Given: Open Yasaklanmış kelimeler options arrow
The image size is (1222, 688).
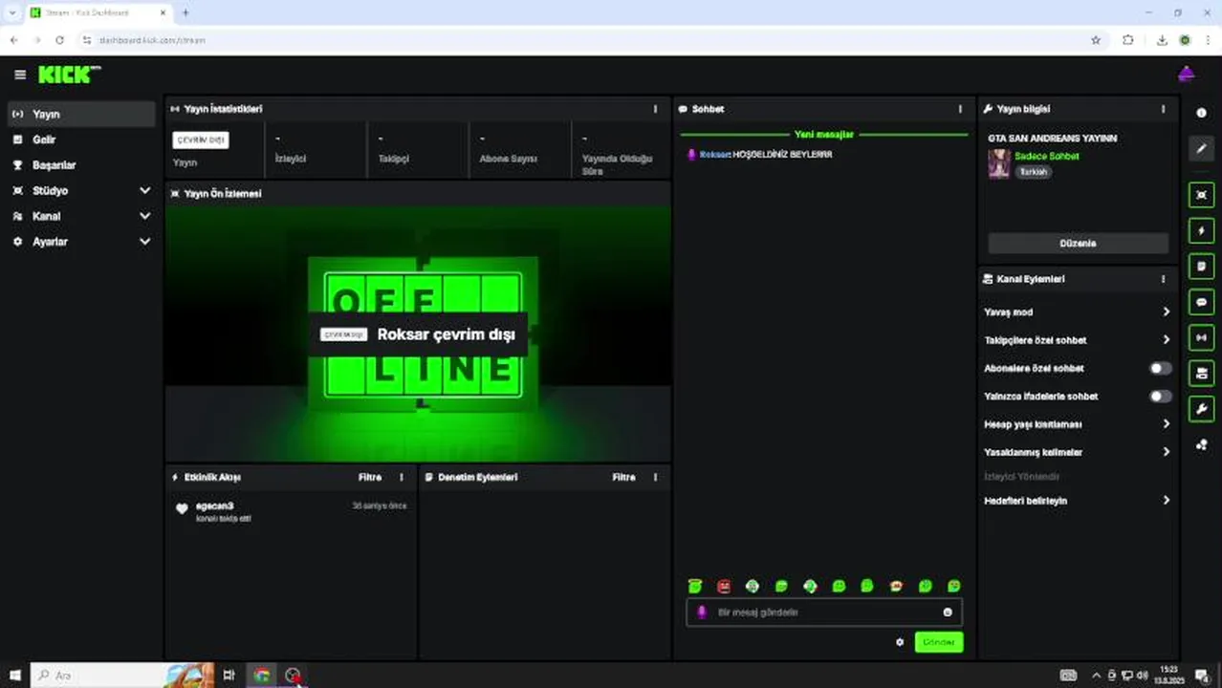Looking at the screenshot, I should point(1166,452).
